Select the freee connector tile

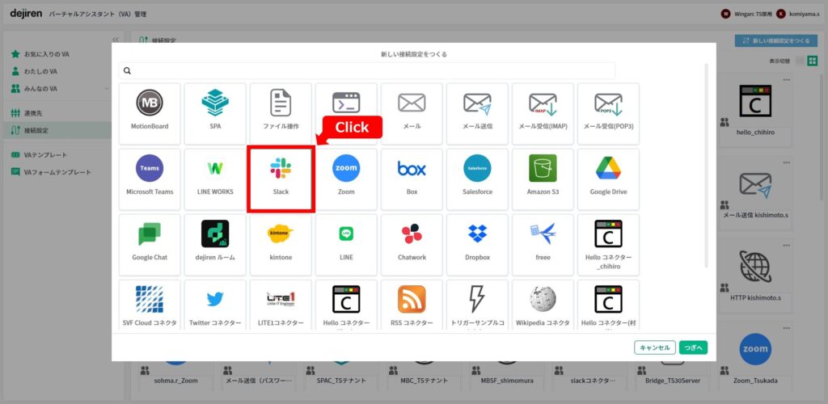pos(543,245)
